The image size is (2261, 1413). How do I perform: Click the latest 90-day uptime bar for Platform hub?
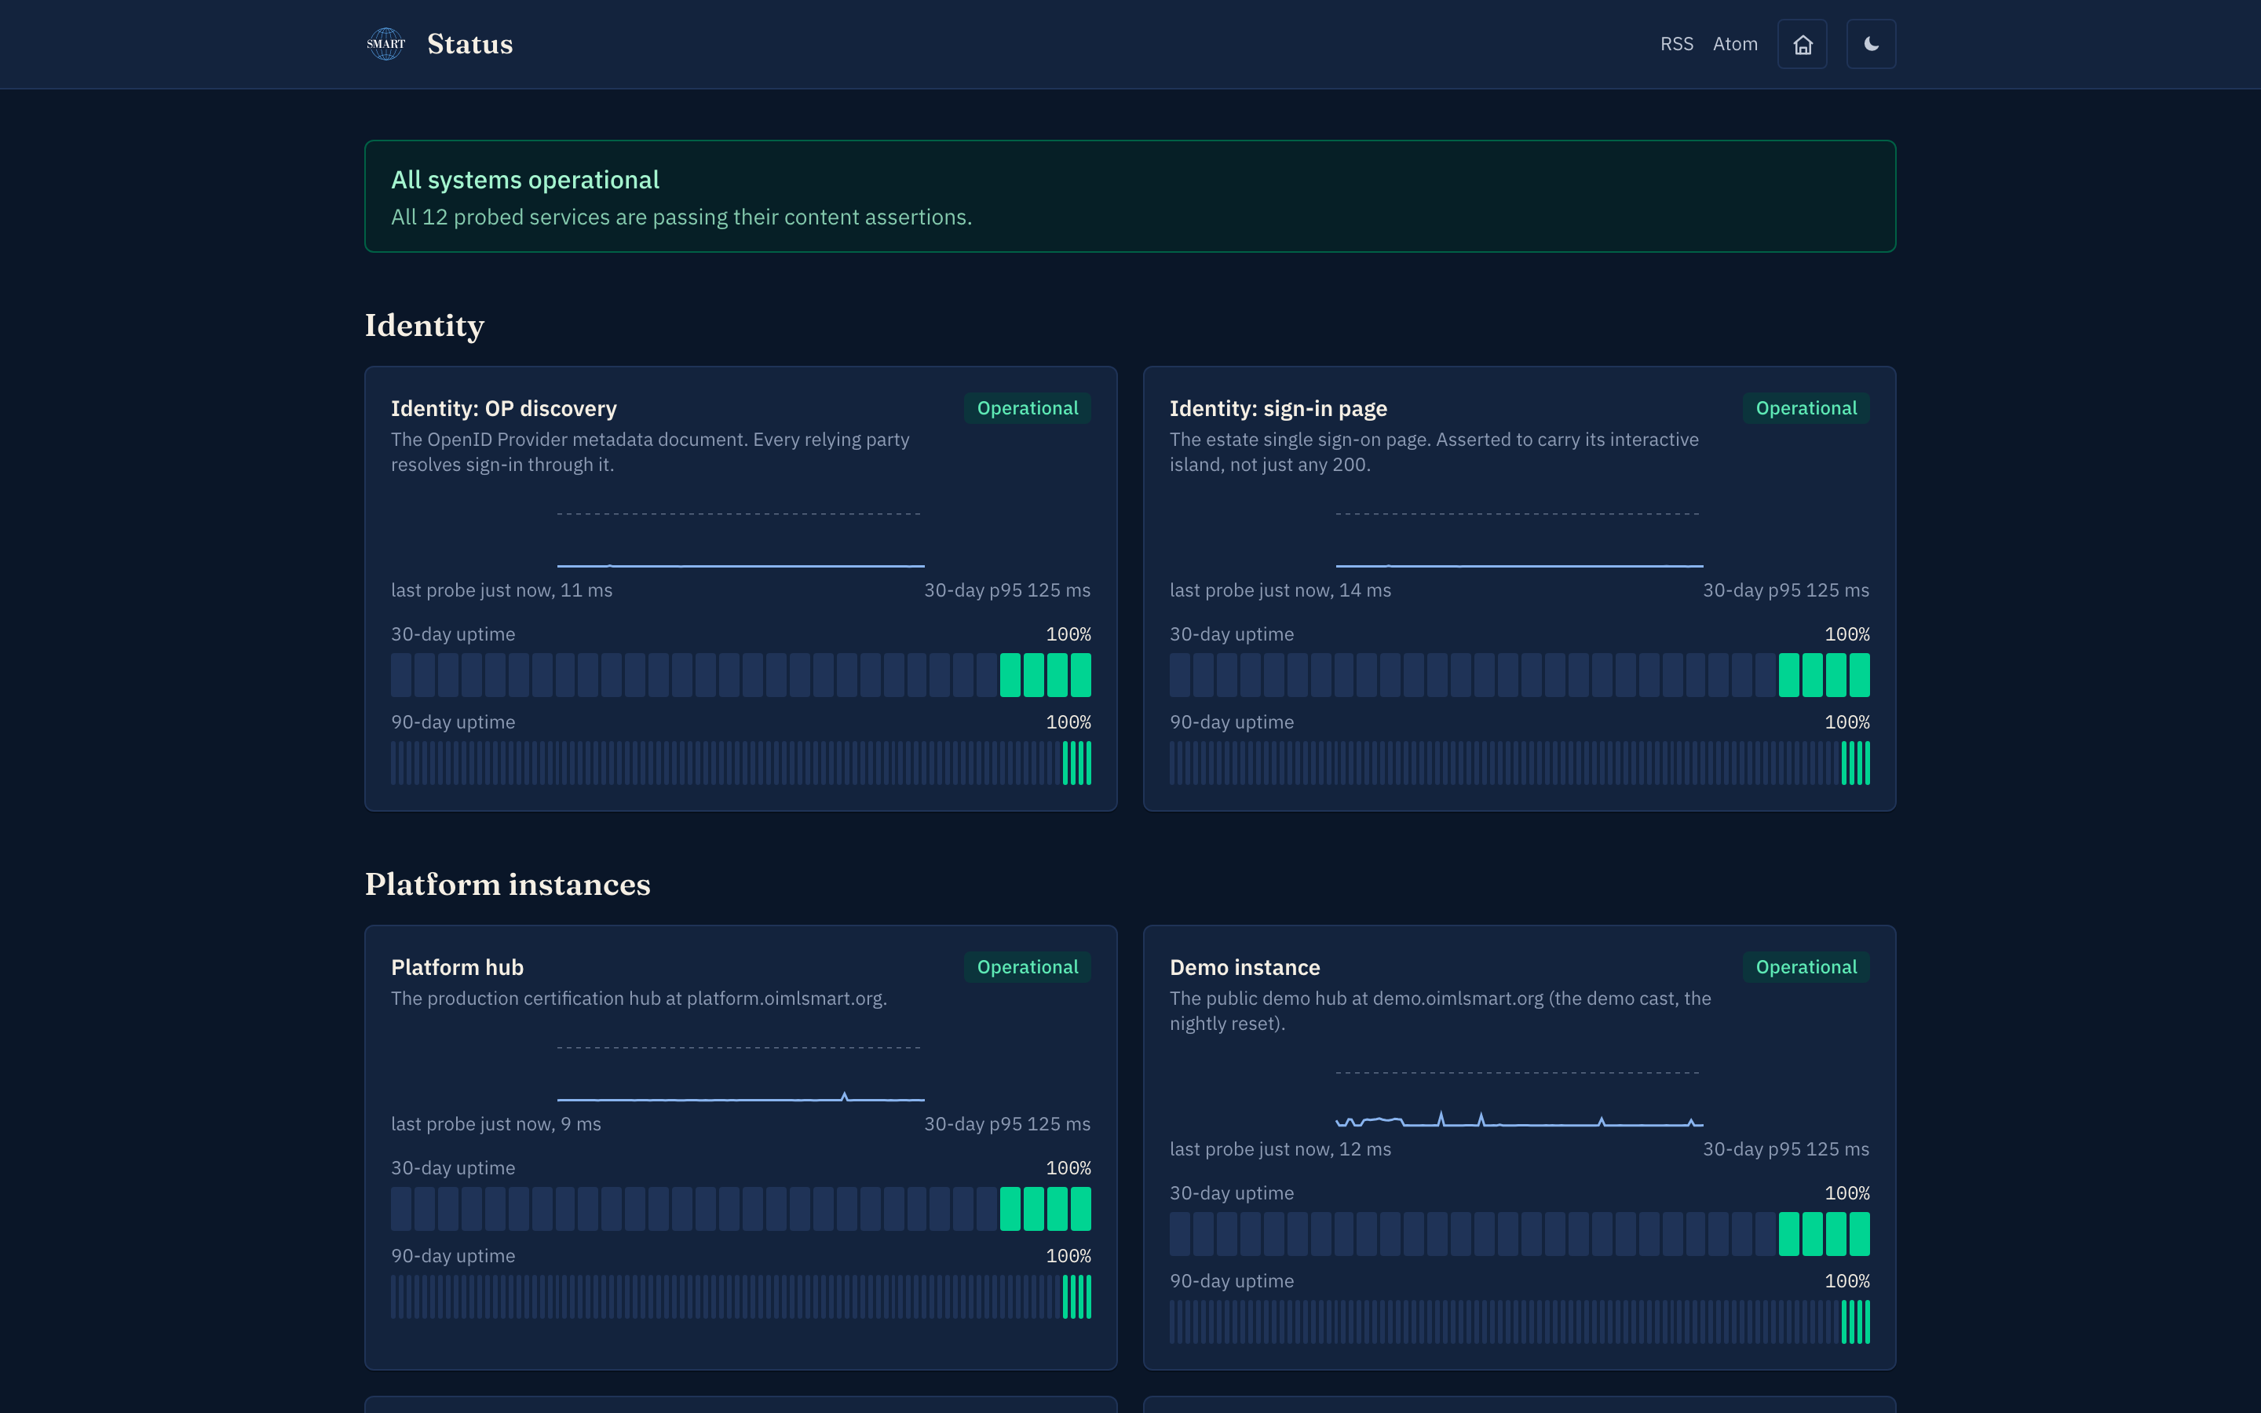tap(1088, 1296)
